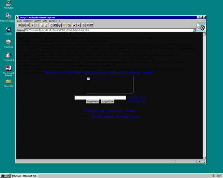
Task: Open the Datei menu
Action: click(x=19, y=21)
